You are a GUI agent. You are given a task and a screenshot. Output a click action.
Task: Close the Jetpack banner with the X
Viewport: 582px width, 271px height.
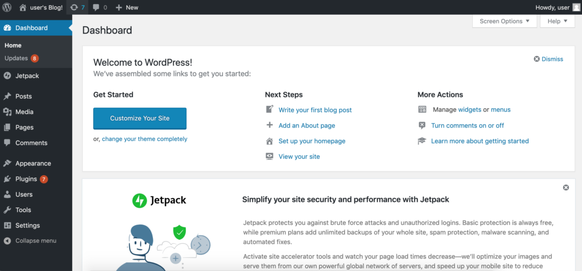(566, 188)
